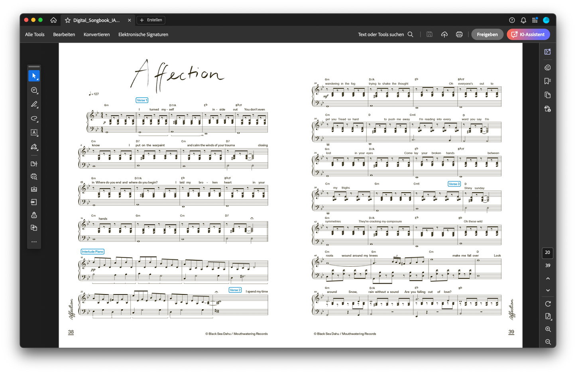
Task: Click the Freigeben button
Action: coord(487,35)
